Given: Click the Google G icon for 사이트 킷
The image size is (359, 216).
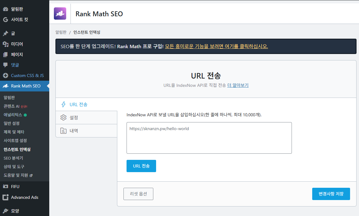Looking at the screenshot, I should coord(6,20).
